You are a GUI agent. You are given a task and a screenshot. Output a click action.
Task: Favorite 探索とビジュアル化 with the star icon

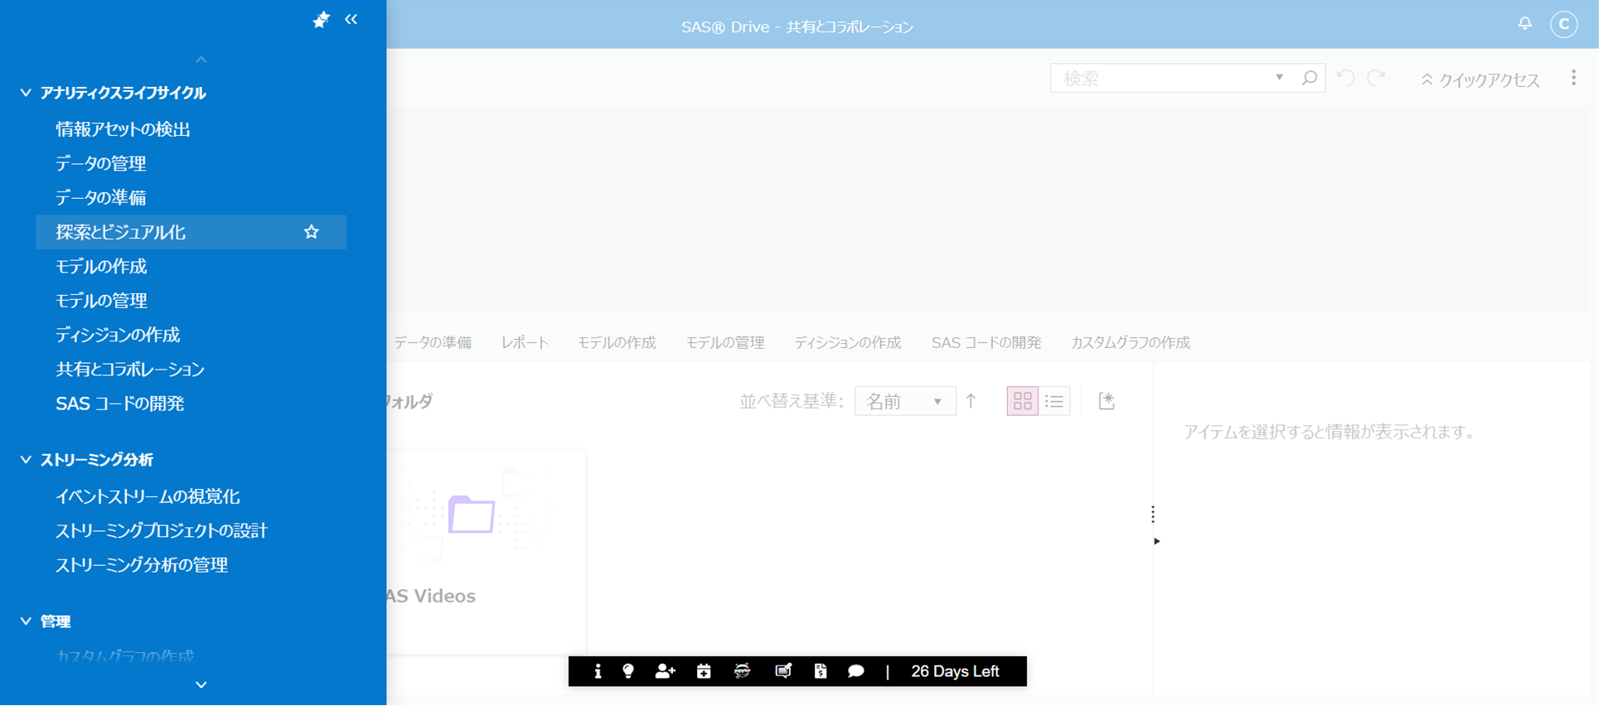pos(312,232)
